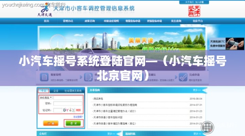
Task: Click 更多>> in the 新闻转载 header
Action: [x=197, y=134]
